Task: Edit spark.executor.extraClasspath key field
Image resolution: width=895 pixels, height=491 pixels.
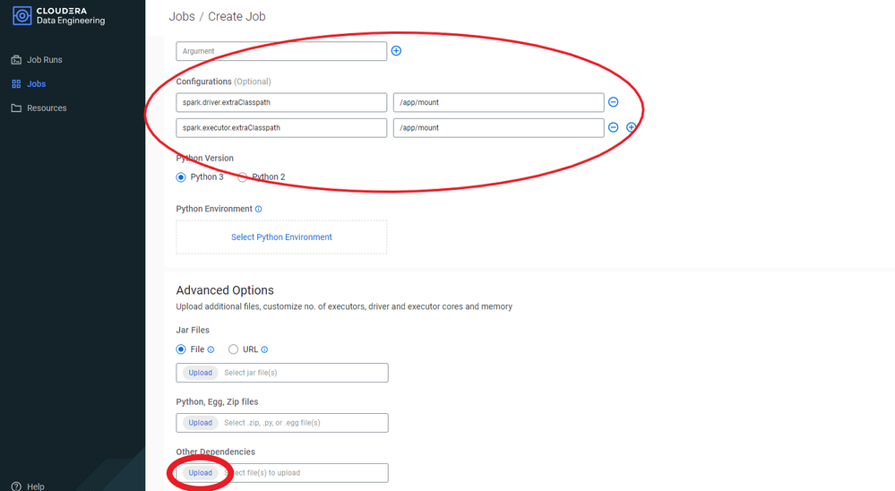Action: [281, 128]
